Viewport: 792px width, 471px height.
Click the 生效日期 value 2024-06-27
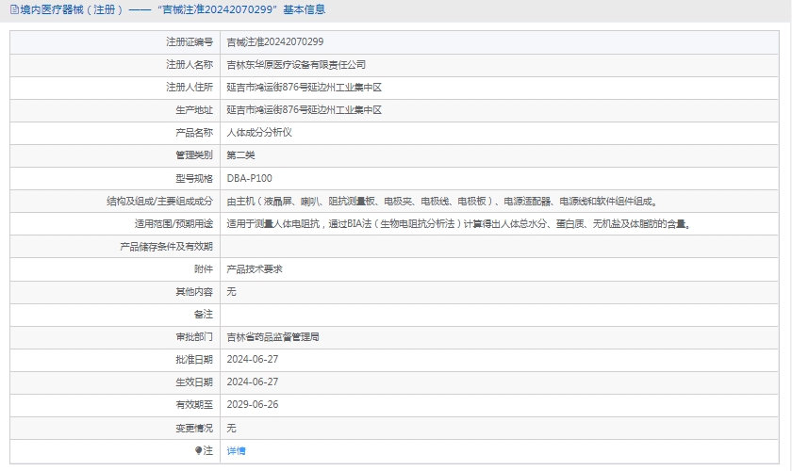pos(253,382)
